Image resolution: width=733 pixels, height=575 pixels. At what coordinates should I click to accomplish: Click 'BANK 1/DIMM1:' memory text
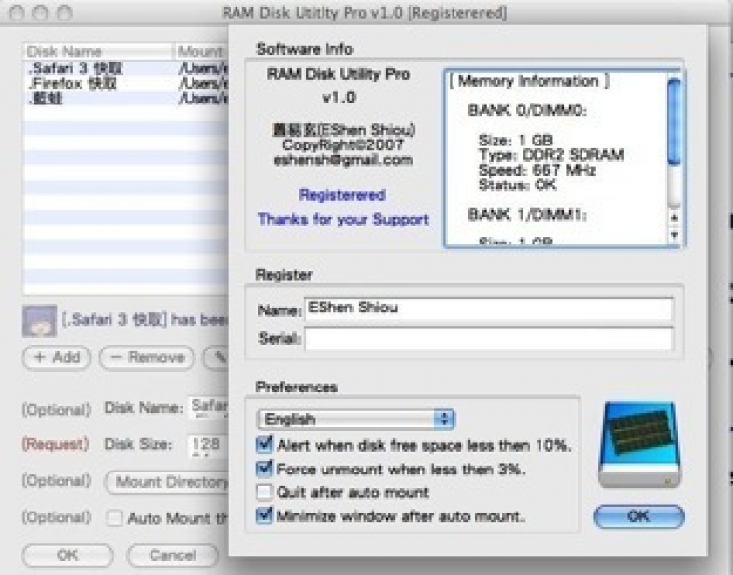point(528,215)
